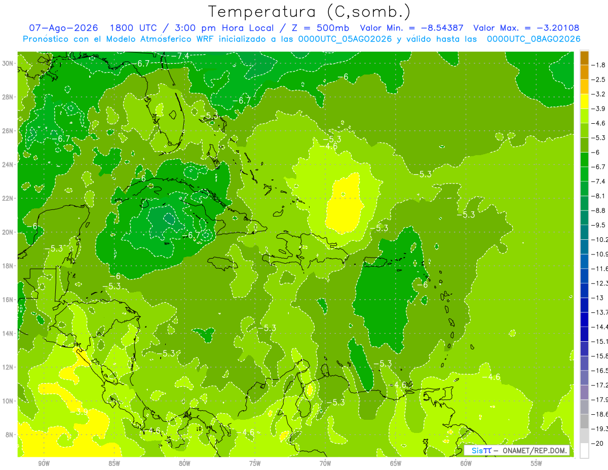Click the 75W longitude axis label

[x=255, y=463]
